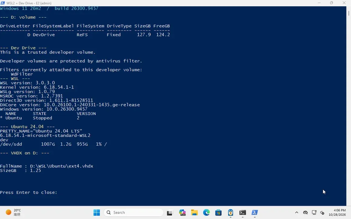Click the 'Kernel version: 6.18.54.1-1' line
The height and width of the screenshot is (219, 351).
[37, 87]
